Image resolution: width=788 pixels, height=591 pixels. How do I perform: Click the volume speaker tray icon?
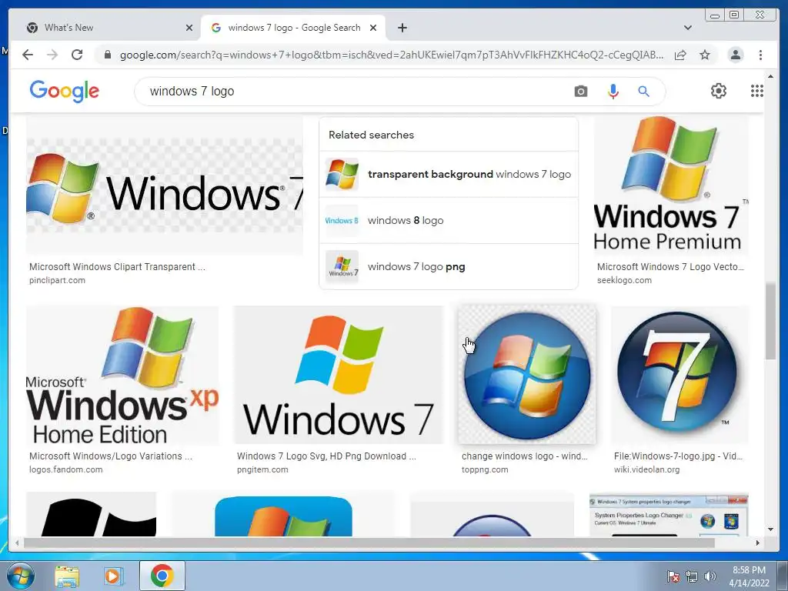710,576
